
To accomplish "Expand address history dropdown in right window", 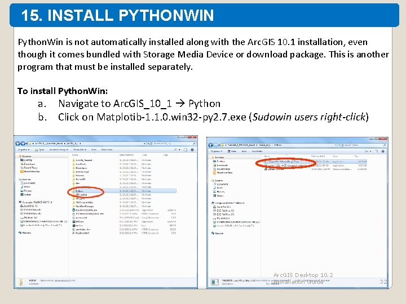I will (336, 145).
